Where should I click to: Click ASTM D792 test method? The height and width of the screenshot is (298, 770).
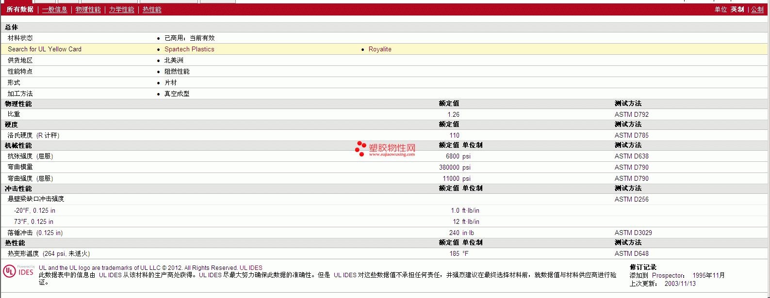point(631,114)
